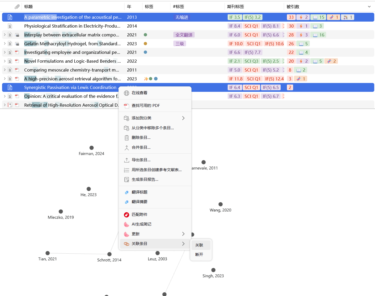Expand the Interplay between extracellular matrix row
Image resolution: width=375 pixels, height=296 pixels.
click(x=5, y=35)
